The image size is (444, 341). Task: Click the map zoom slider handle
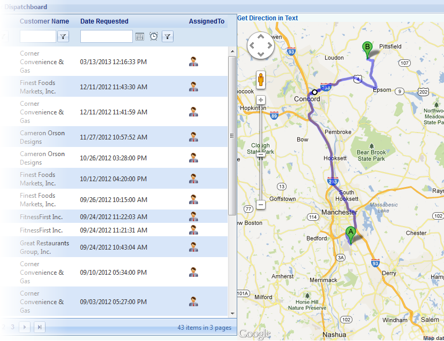click(x=261, y=154)
